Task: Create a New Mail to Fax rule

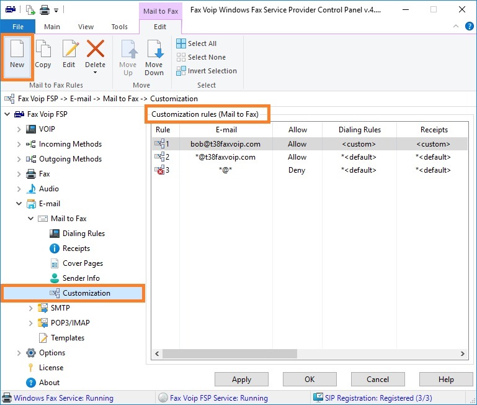Action: click(x=17, y=57)
